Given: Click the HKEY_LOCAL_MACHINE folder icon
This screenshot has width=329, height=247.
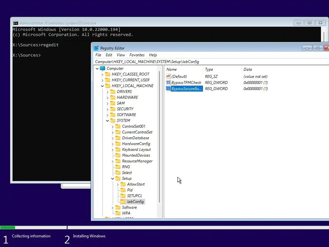Looking at the screenshot, I should 108,86.
